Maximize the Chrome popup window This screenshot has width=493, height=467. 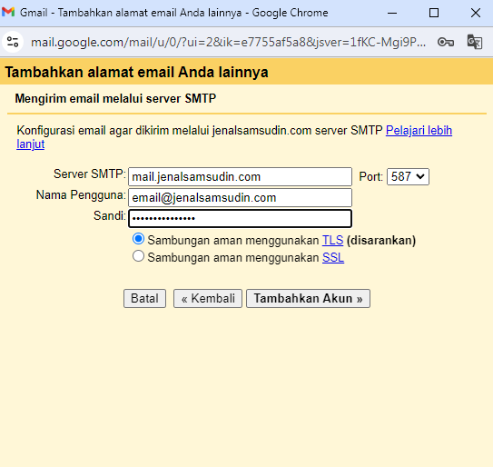pos(434,13)
